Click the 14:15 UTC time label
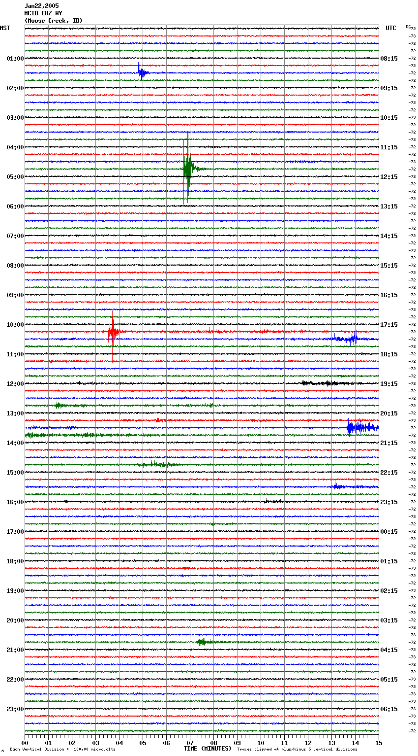Image resolution: width=418 pixels, height=756 pixels. click(x=389, y=236)
